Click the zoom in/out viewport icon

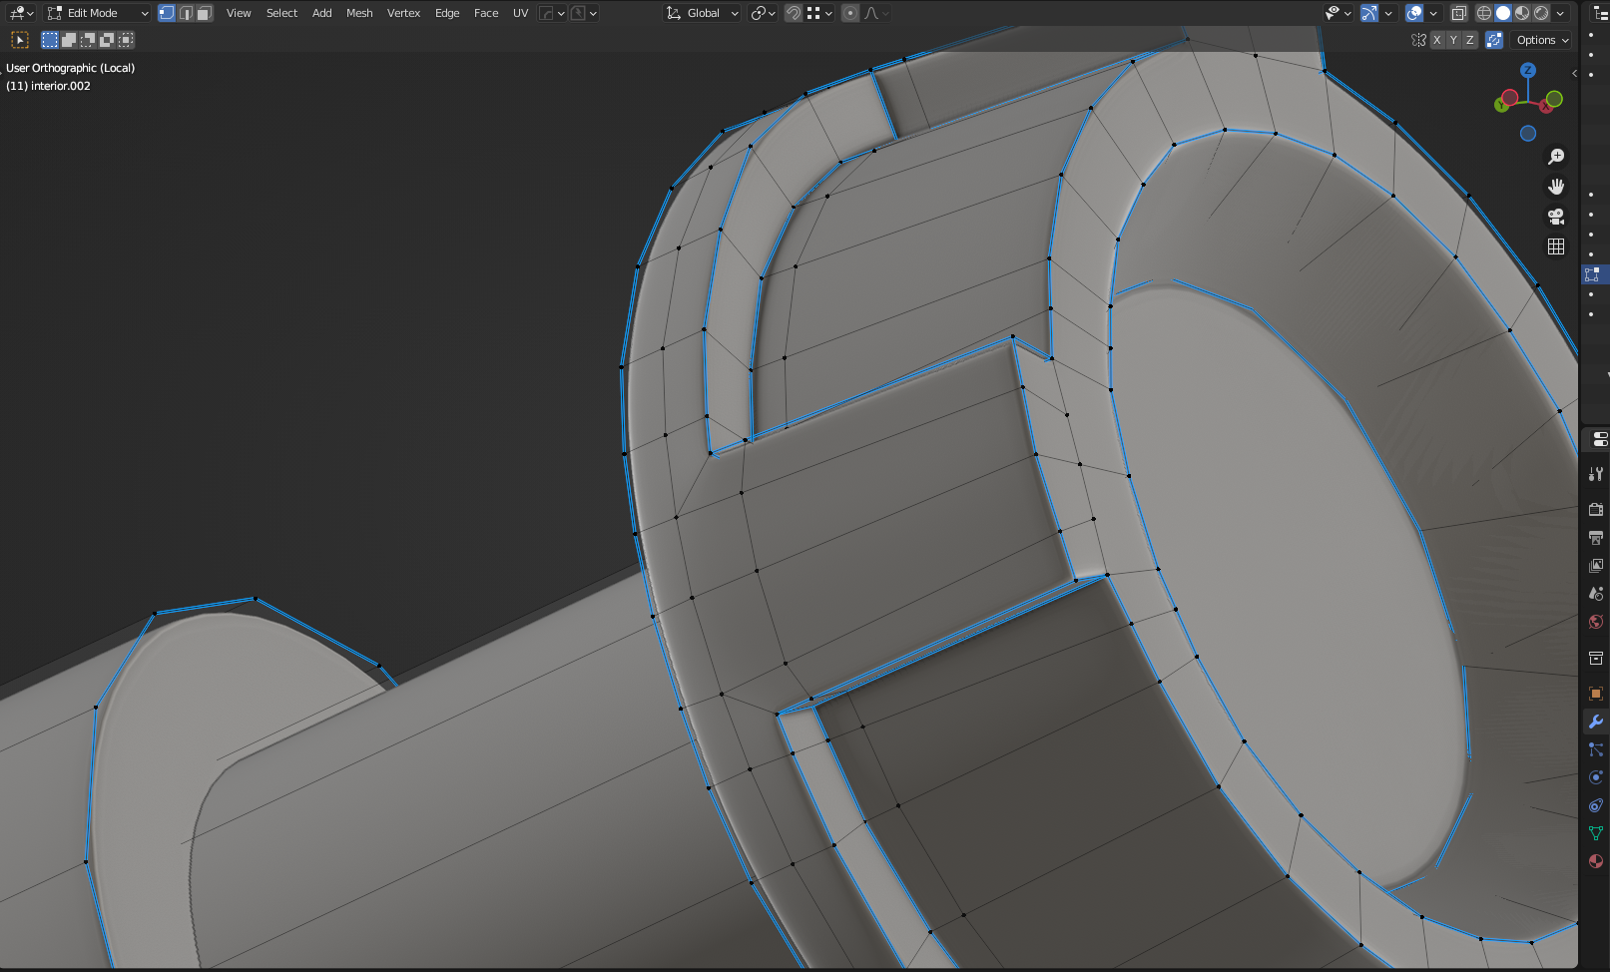(x=1555, y=157)
